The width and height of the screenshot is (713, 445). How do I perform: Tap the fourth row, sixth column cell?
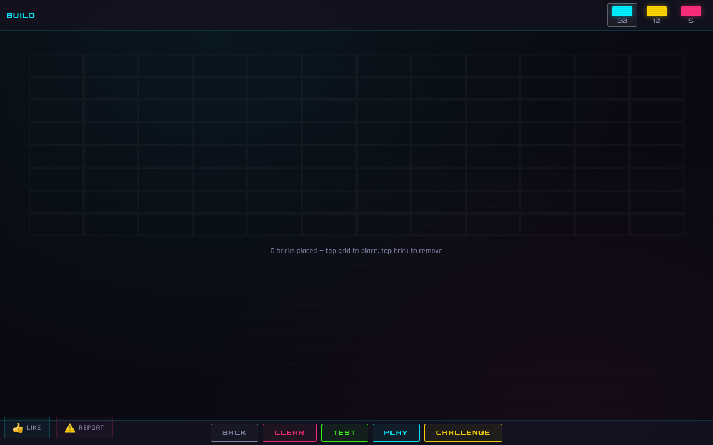click(329, 133)
